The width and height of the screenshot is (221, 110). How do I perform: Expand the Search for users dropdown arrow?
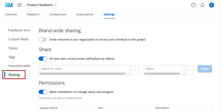pos(135,70)
